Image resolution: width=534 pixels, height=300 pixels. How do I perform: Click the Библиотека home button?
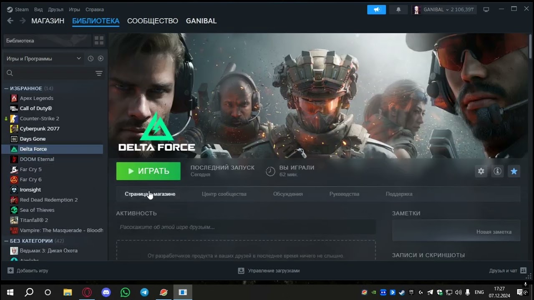(x=47, y=40)
